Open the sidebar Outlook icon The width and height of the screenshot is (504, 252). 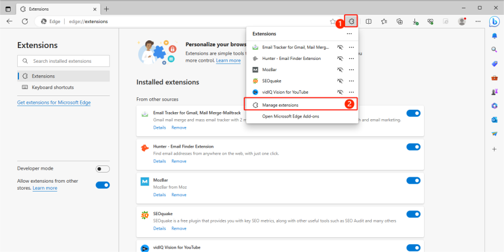pos(495,120)
